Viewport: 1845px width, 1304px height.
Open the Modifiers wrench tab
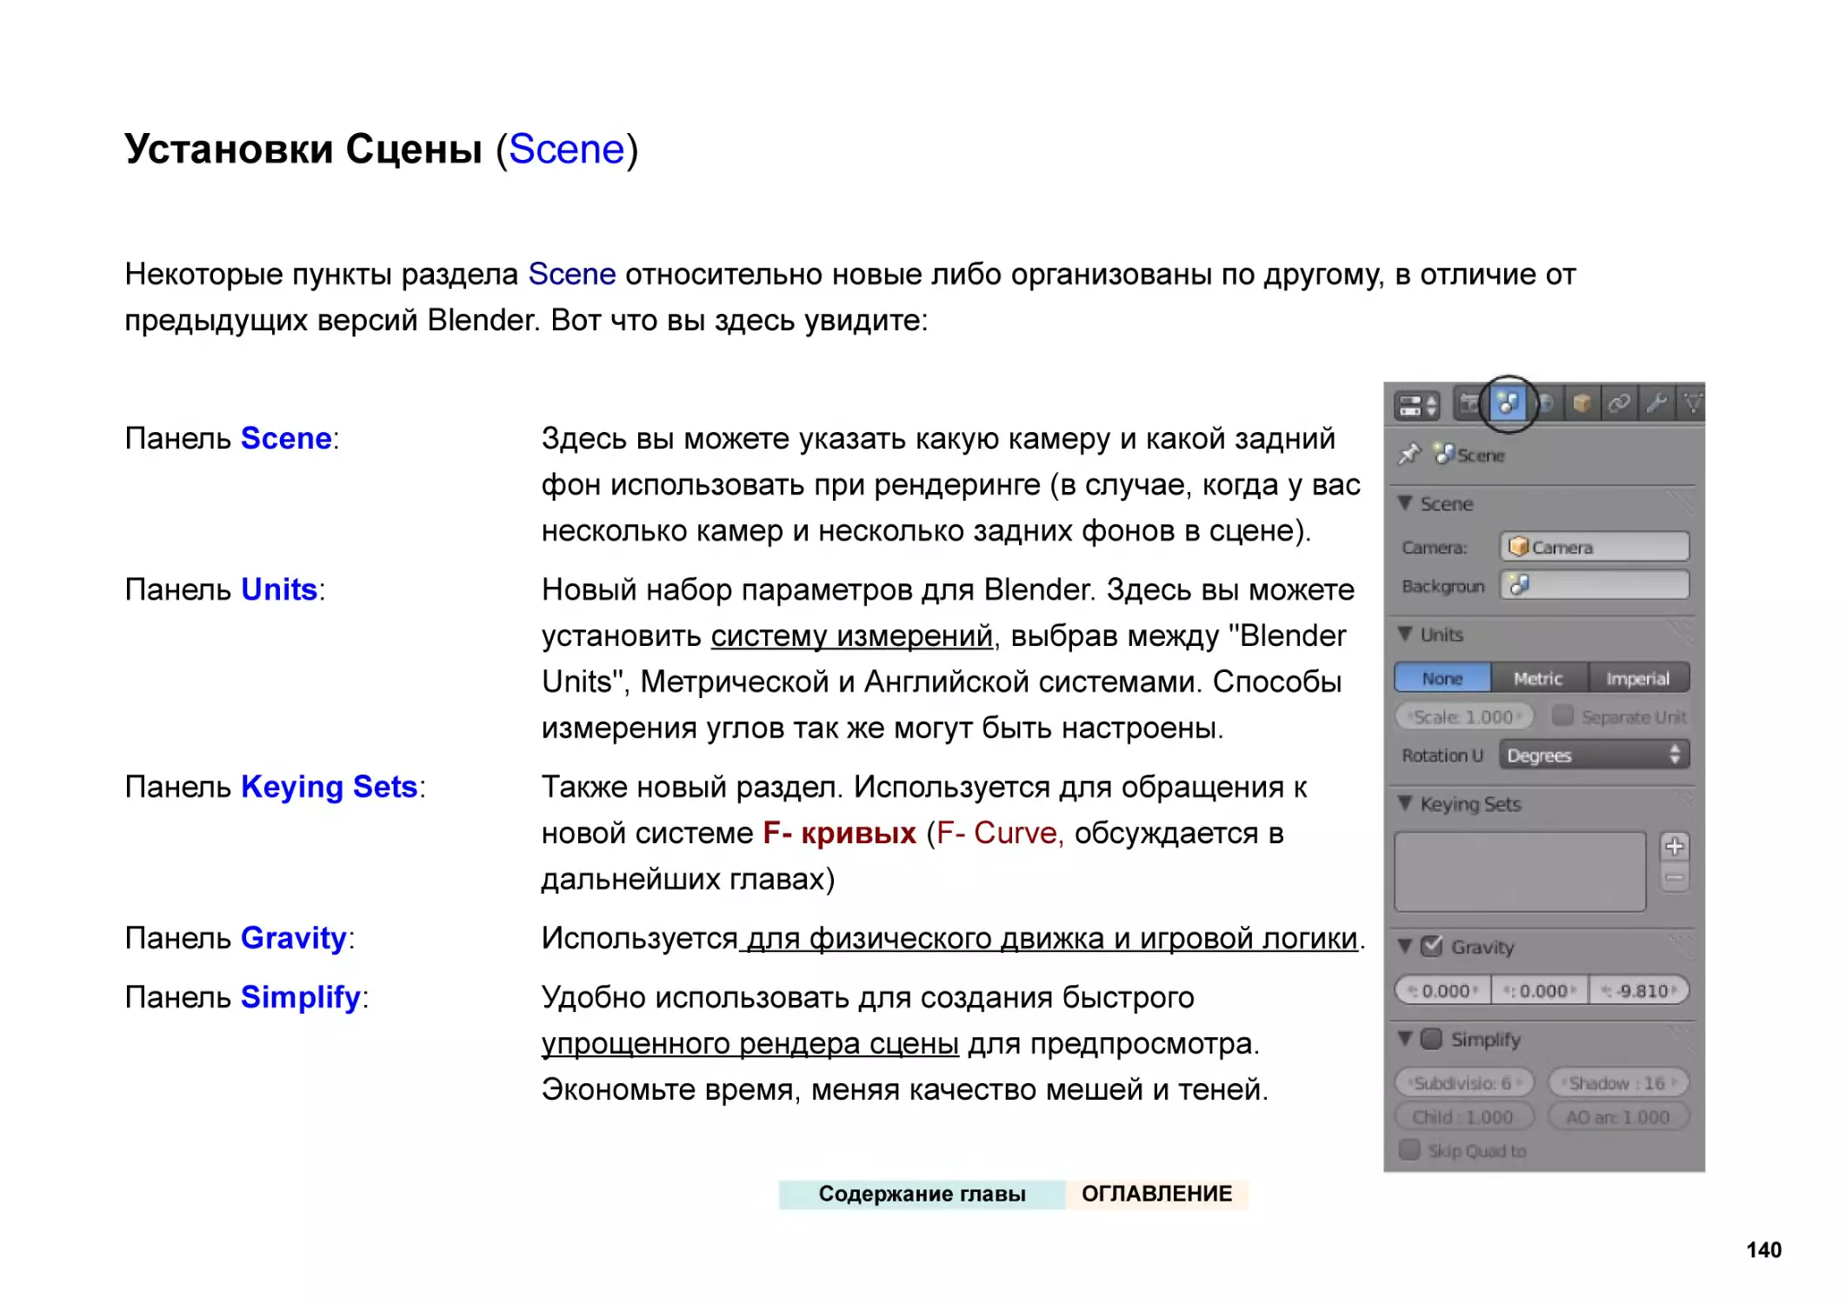click(x=1656, y=403)
